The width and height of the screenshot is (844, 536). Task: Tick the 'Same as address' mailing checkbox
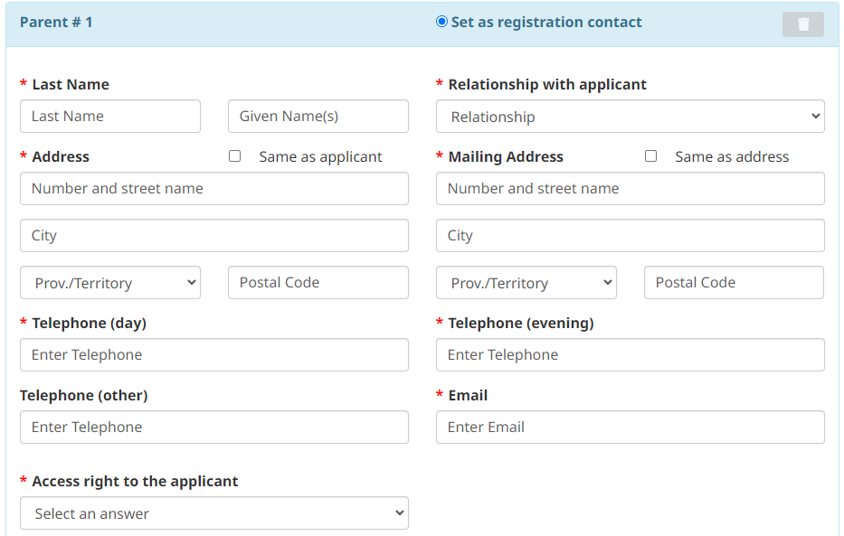click(x=651, y=156)
